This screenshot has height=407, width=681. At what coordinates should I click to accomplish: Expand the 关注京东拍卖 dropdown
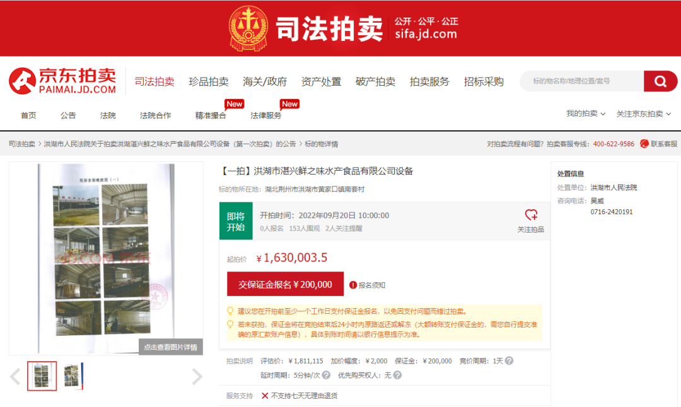pyautogui.click(x=644, y=113)
